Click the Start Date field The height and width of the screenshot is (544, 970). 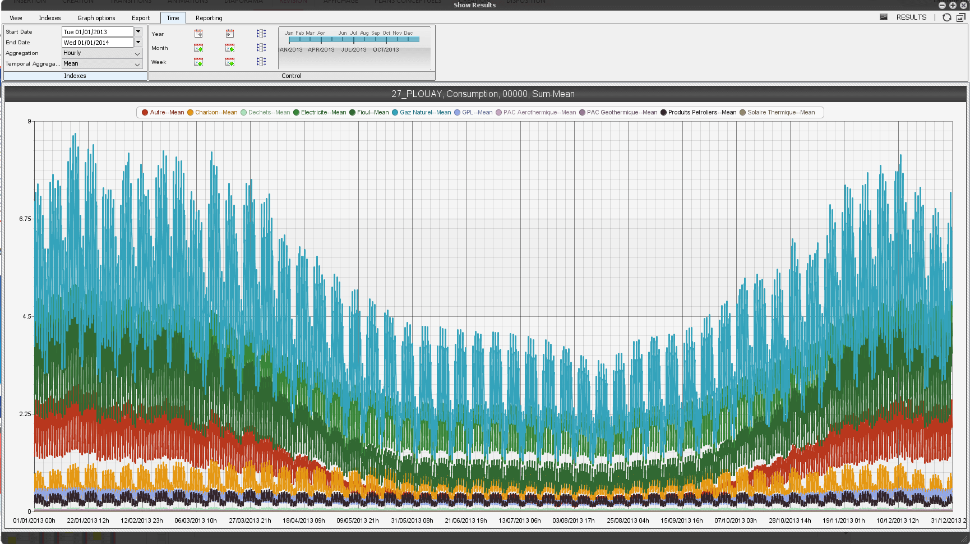pos(98,32)
